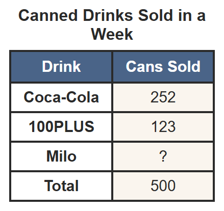This screenshot has height=211, width=224.
Task: Click the value 123 for 100PLUS
Action: click(x=163, y=126)
